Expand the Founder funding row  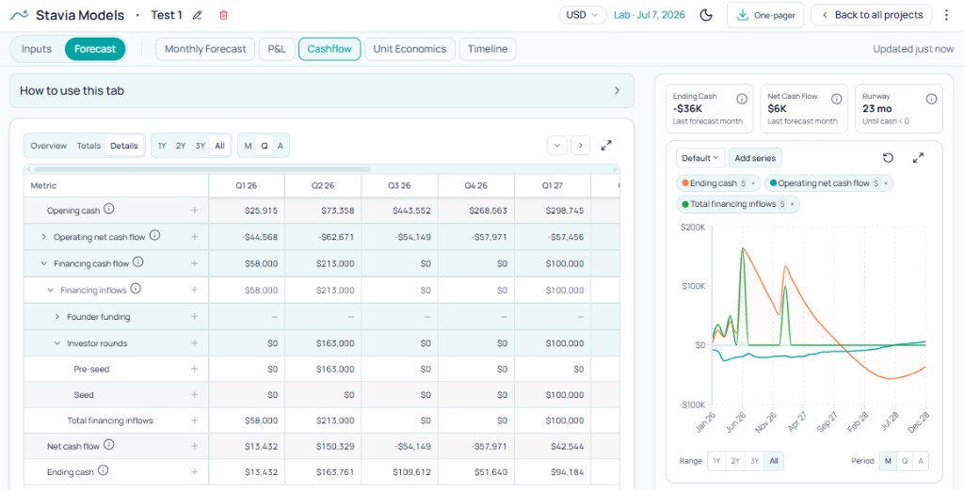tap(57, 317)
